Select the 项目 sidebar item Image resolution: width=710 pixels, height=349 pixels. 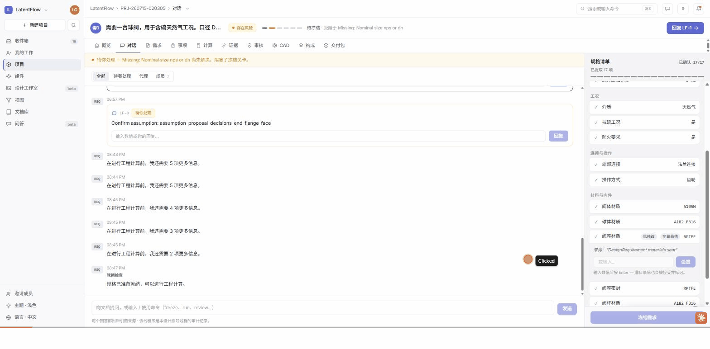click(x=42, y=64)
